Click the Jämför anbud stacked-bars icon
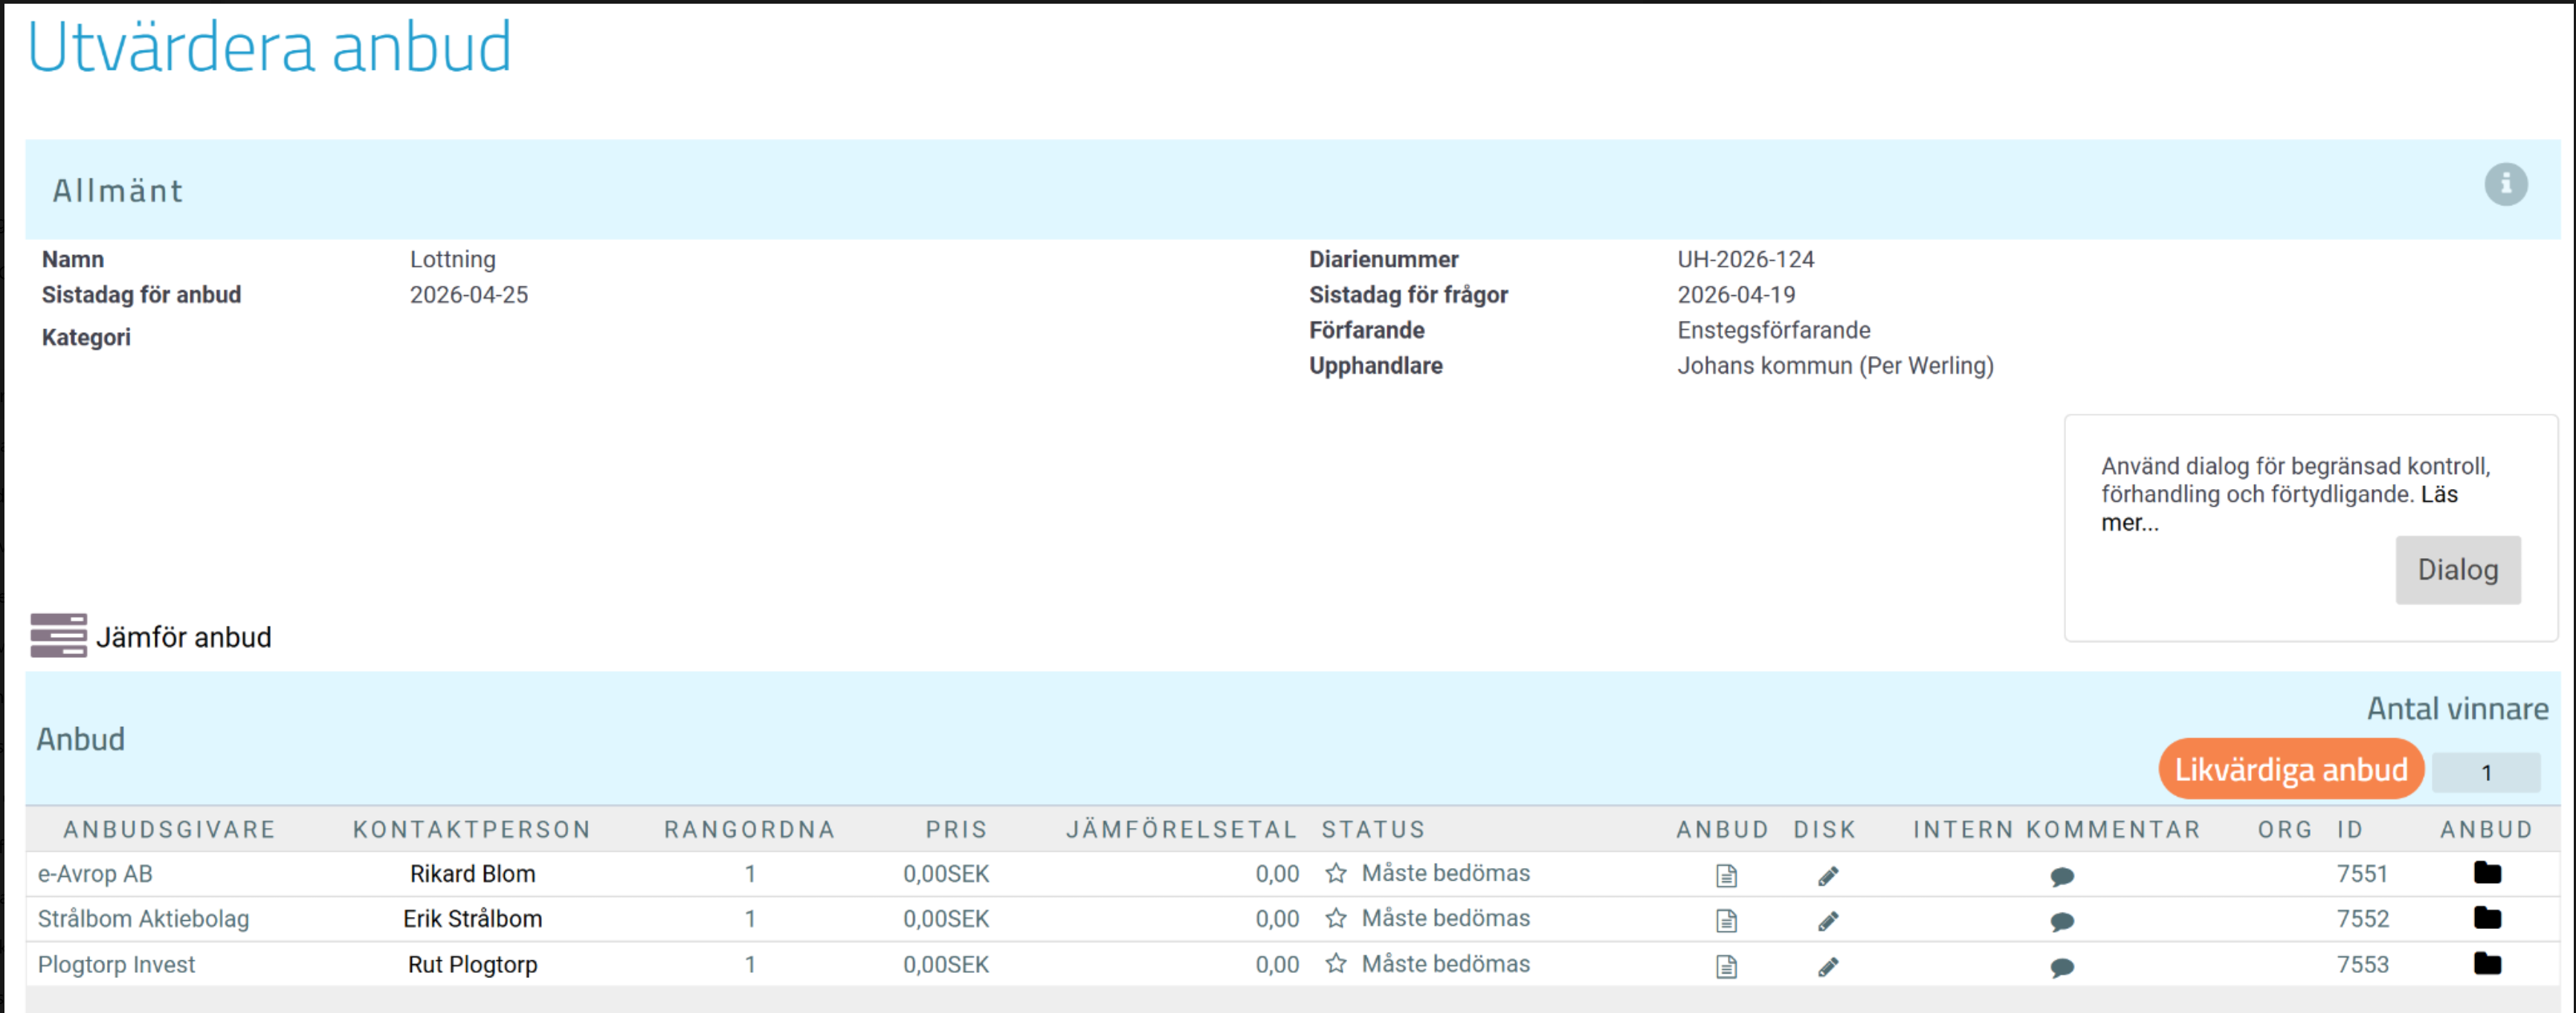 coord(58,636)
